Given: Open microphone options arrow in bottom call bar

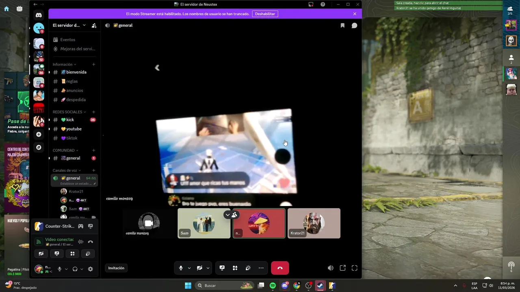Looking at the screenshot, I should tap(189, 268).
